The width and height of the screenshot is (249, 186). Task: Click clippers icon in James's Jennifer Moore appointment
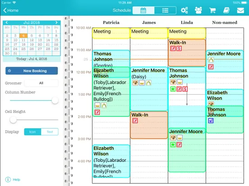148,83
